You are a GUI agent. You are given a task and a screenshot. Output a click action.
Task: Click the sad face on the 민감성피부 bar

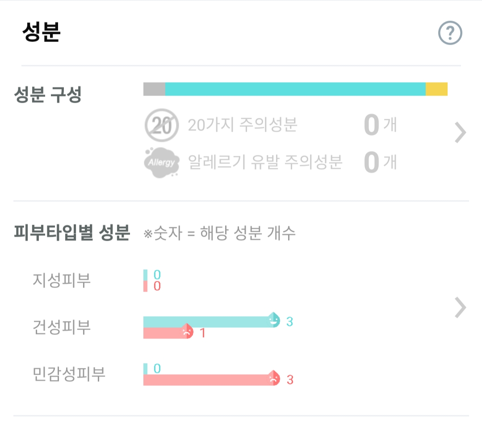[273, 379]
